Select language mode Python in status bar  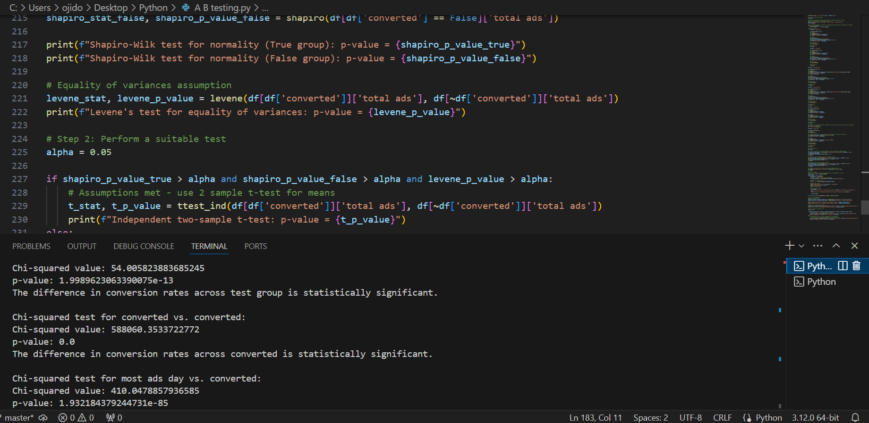[x=769, y=417]
